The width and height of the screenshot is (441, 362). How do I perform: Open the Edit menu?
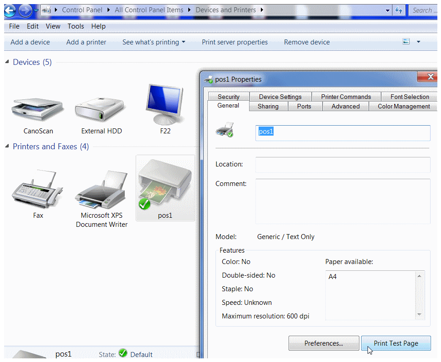click(33, 26)
